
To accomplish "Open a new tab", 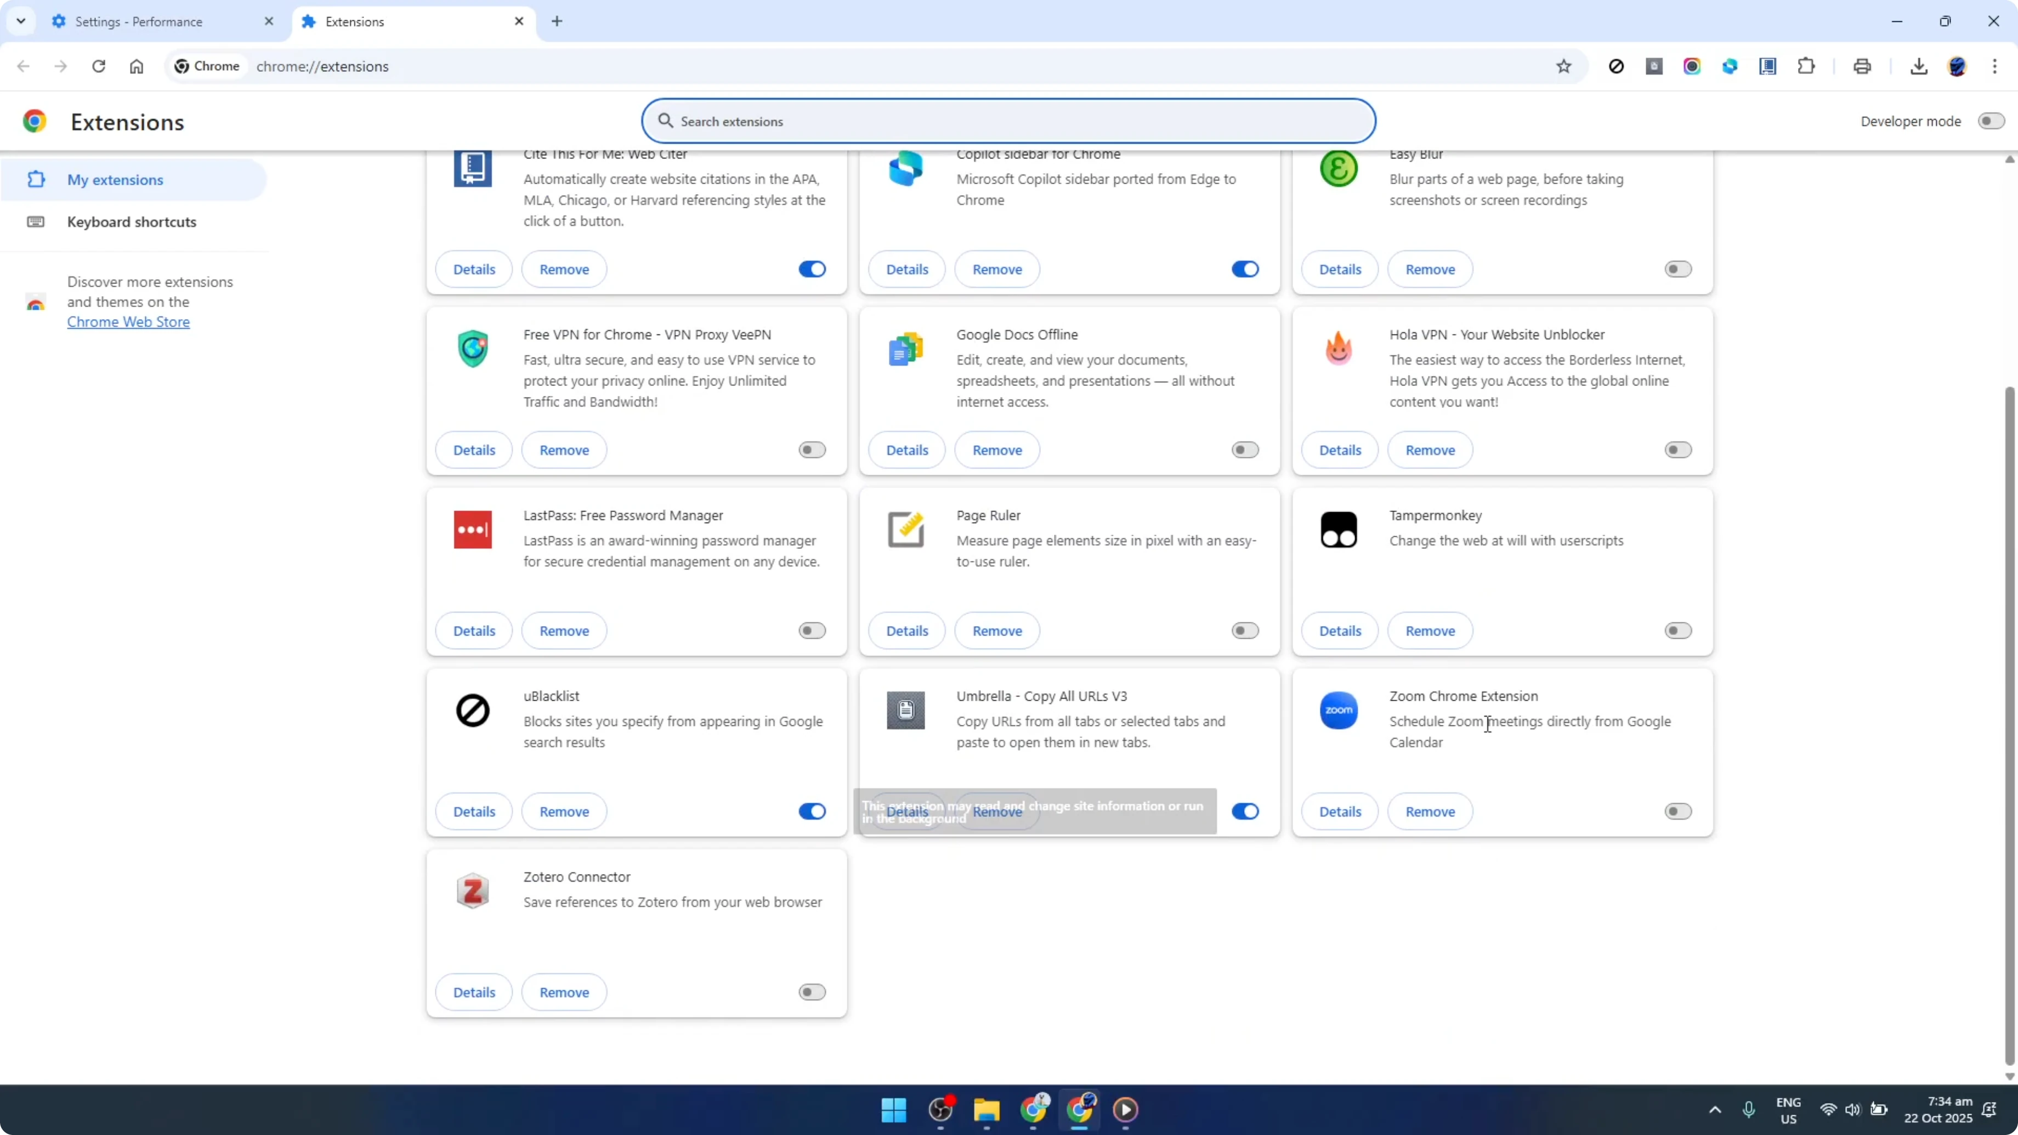I will 557,21.
